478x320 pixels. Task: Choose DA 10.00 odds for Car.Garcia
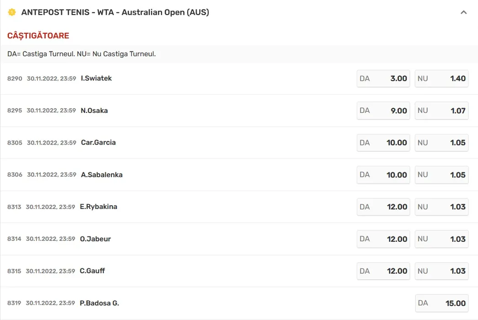tap(383, 143)
